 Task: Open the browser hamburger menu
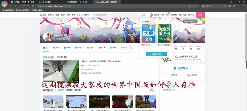coord(244,6)
